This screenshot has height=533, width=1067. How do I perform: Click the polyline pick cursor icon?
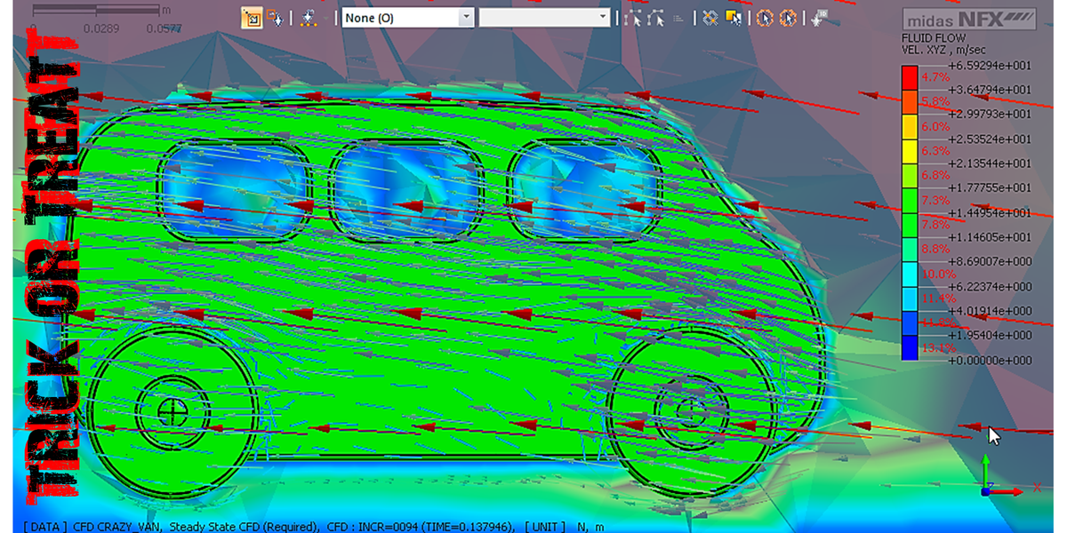[632, 18]
